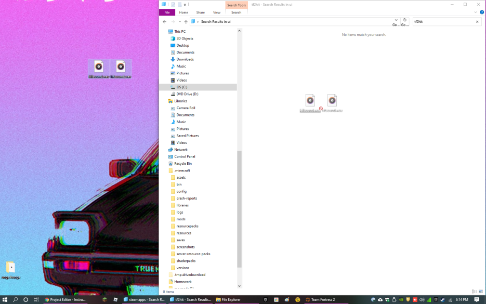Open Downloads from the navigation pane
The height and width of the screenshot is (304, 486).
184,59
